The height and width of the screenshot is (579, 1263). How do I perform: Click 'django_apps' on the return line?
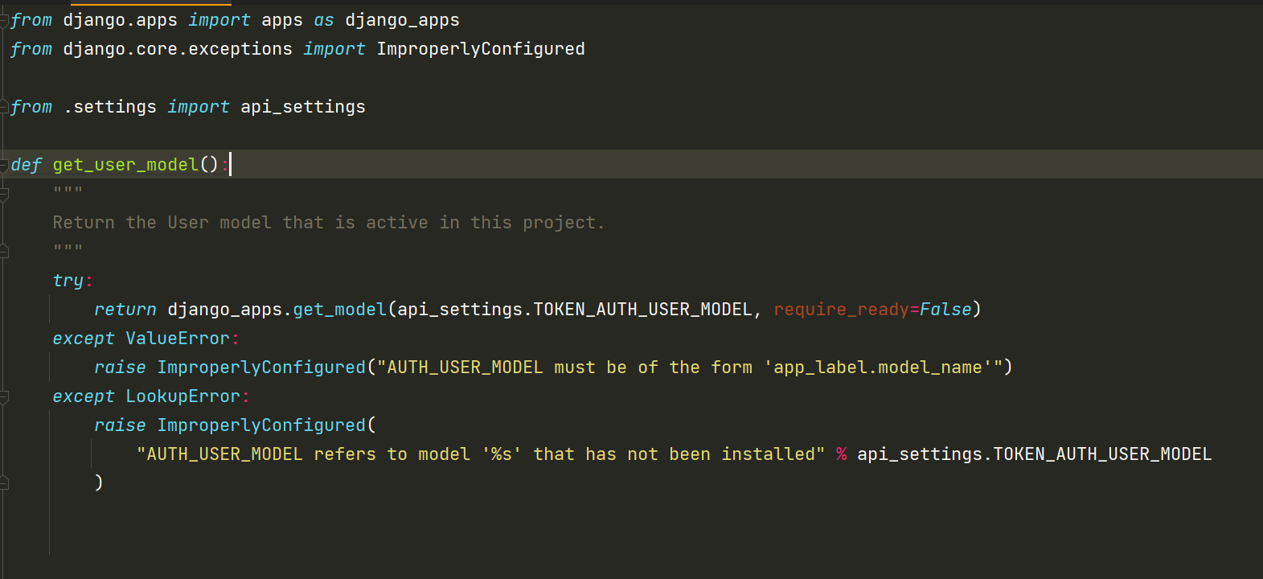(224, 310)
